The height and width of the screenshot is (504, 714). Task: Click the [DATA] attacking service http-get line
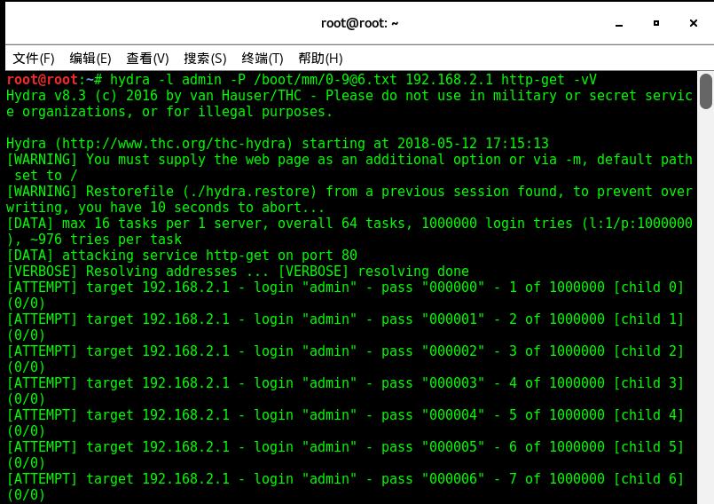tap(182, 256)
